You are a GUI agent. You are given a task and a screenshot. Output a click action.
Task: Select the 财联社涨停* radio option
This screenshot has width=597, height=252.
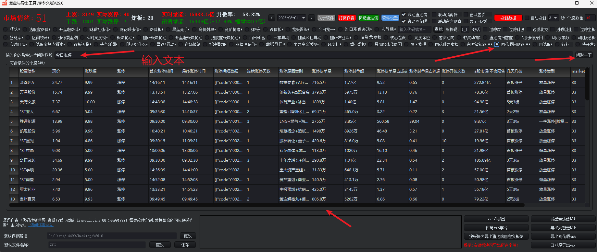pyautogui.click(x=85, y=29)
